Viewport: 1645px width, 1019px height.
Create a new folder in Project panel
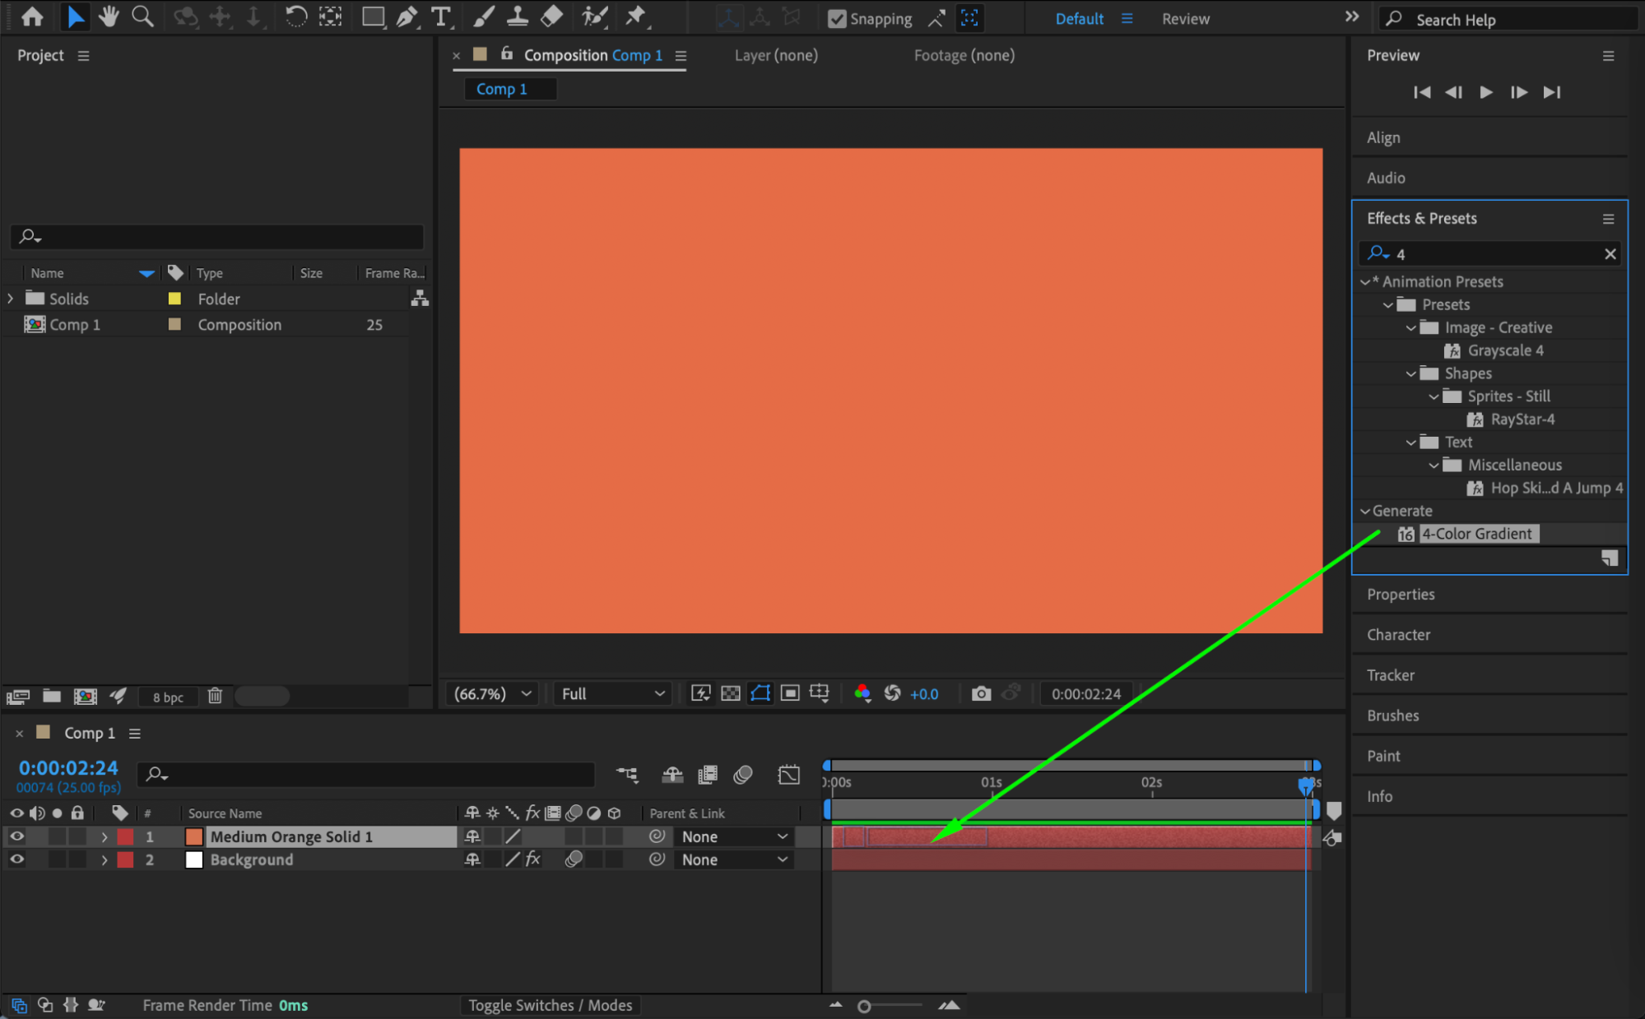click(x=52, y=696)
